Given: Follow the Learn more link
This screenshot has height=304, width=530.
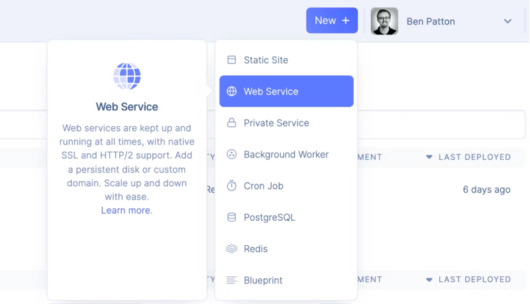Looking at the screenshot, I should click(x=126, y=210).
